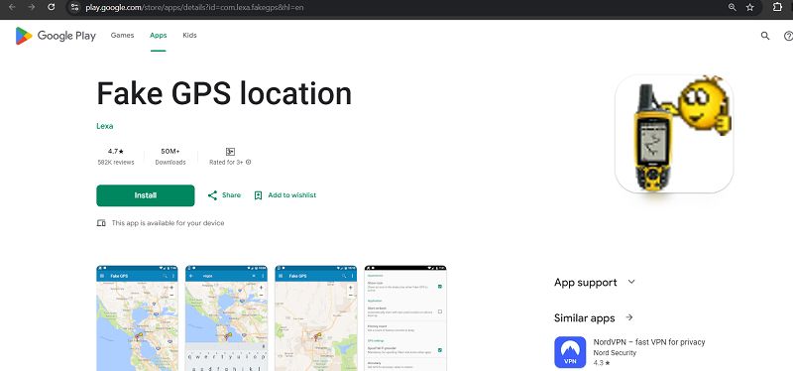Open the Lexa developer link
Viewport: 793px width, 371px height.
tap(105, 126)
